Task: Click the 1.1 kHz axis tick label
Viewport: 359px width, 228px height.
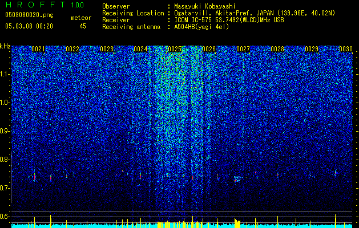Action: click(5, 74)
